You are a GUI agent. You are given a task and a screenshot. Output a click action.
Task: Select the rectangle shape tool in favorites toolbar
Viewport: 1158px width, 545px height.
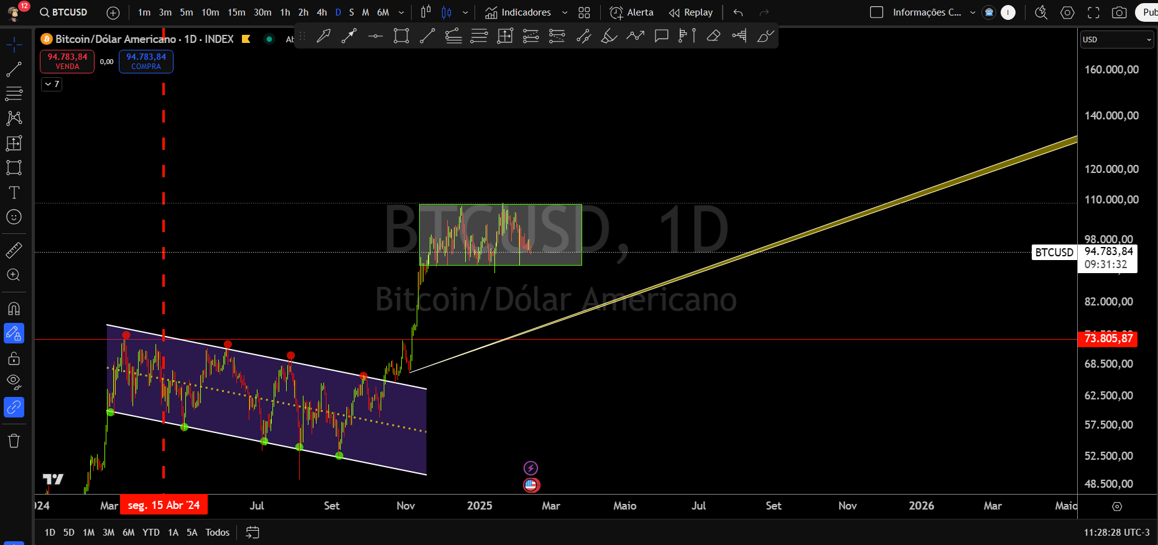click(x=401, y=36)
